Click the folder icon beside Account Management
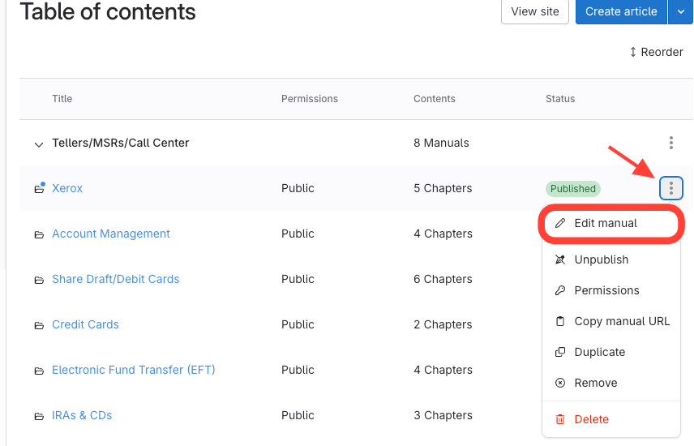 (38, 234)
